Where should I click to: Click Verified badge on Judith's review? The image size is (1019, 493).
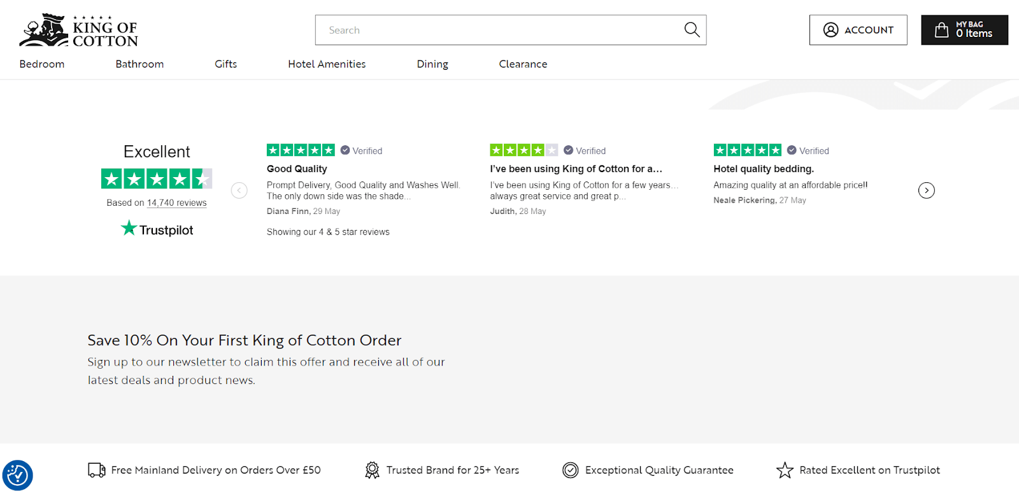click(x=585, y=151)
